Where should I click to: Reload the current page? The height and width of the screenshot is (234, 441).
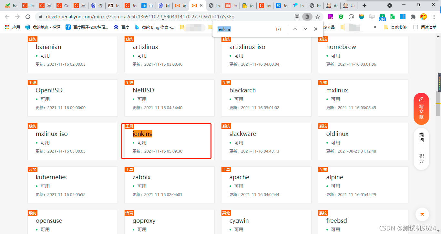point(28,17)
